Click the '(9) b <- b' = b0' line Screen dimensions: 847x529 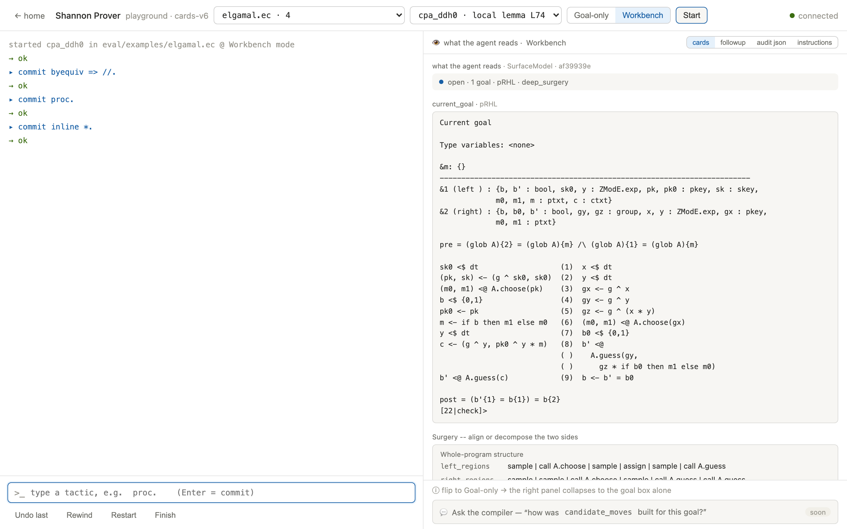pos(597,378)
